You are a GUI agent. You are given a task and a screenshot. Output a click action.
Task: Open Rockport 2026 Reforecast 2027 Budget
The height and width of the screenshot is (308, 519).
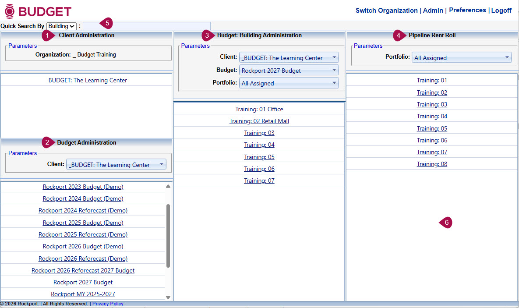[83, 270]
